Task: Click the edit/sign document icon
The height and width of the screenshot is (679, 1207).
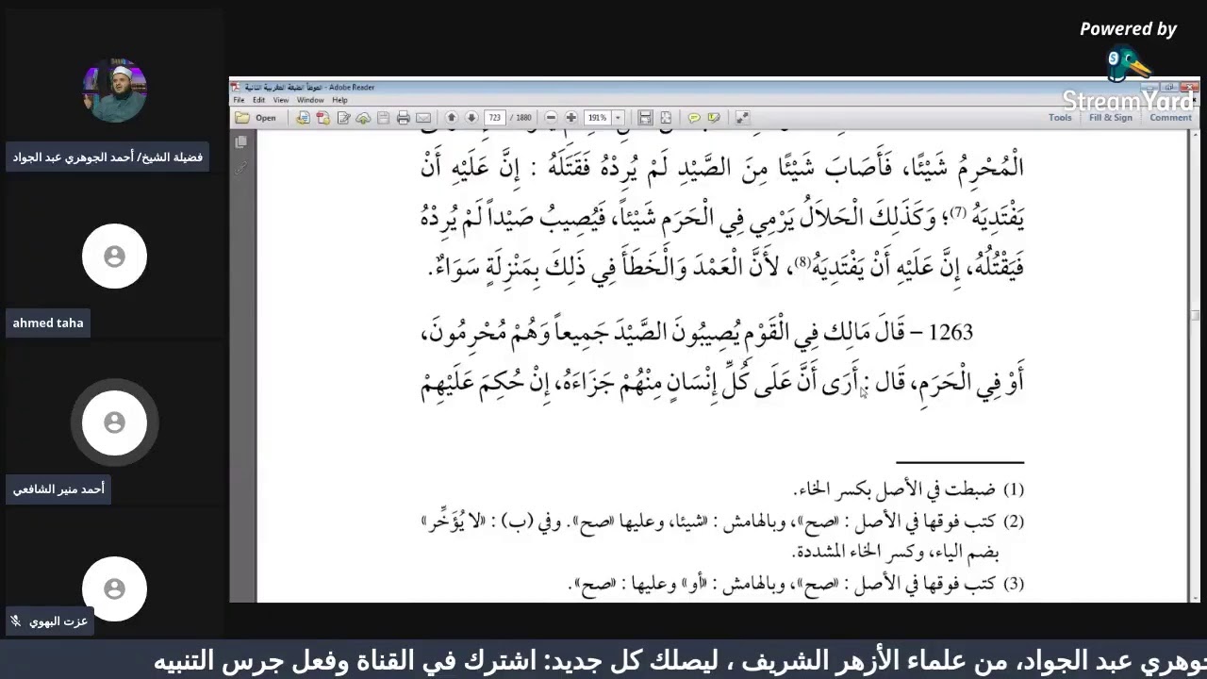Action: (x=343, y=118)
